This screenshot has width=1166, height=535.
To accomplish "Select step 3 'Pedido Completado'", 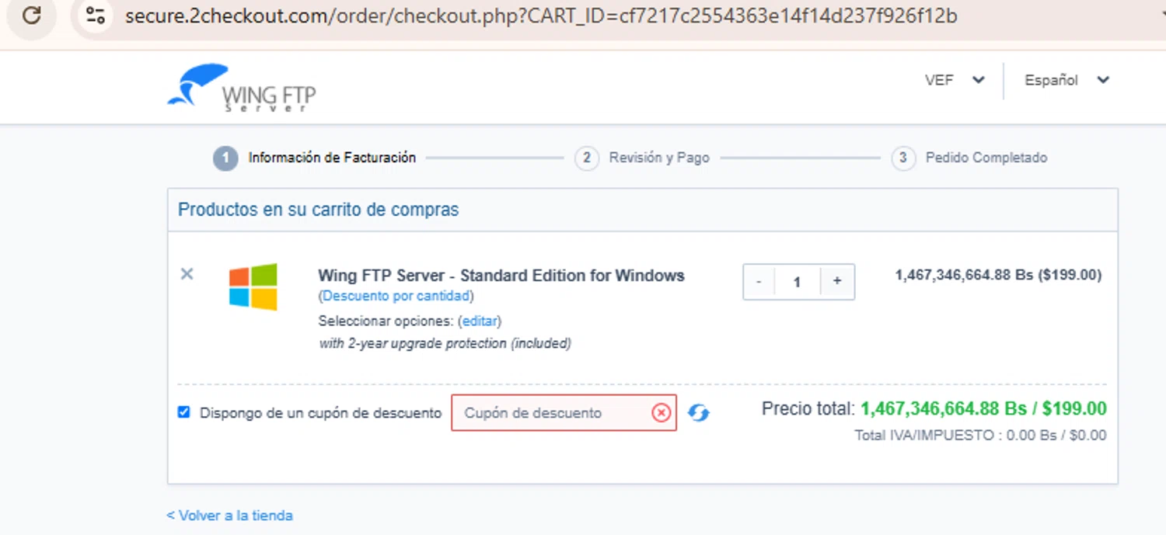I will pos(969,158).
